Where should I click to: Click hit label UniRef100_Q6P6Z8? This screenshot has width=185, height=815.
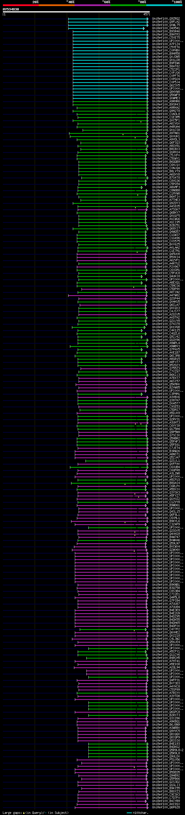pyautogui.click(x=166, y=807)
